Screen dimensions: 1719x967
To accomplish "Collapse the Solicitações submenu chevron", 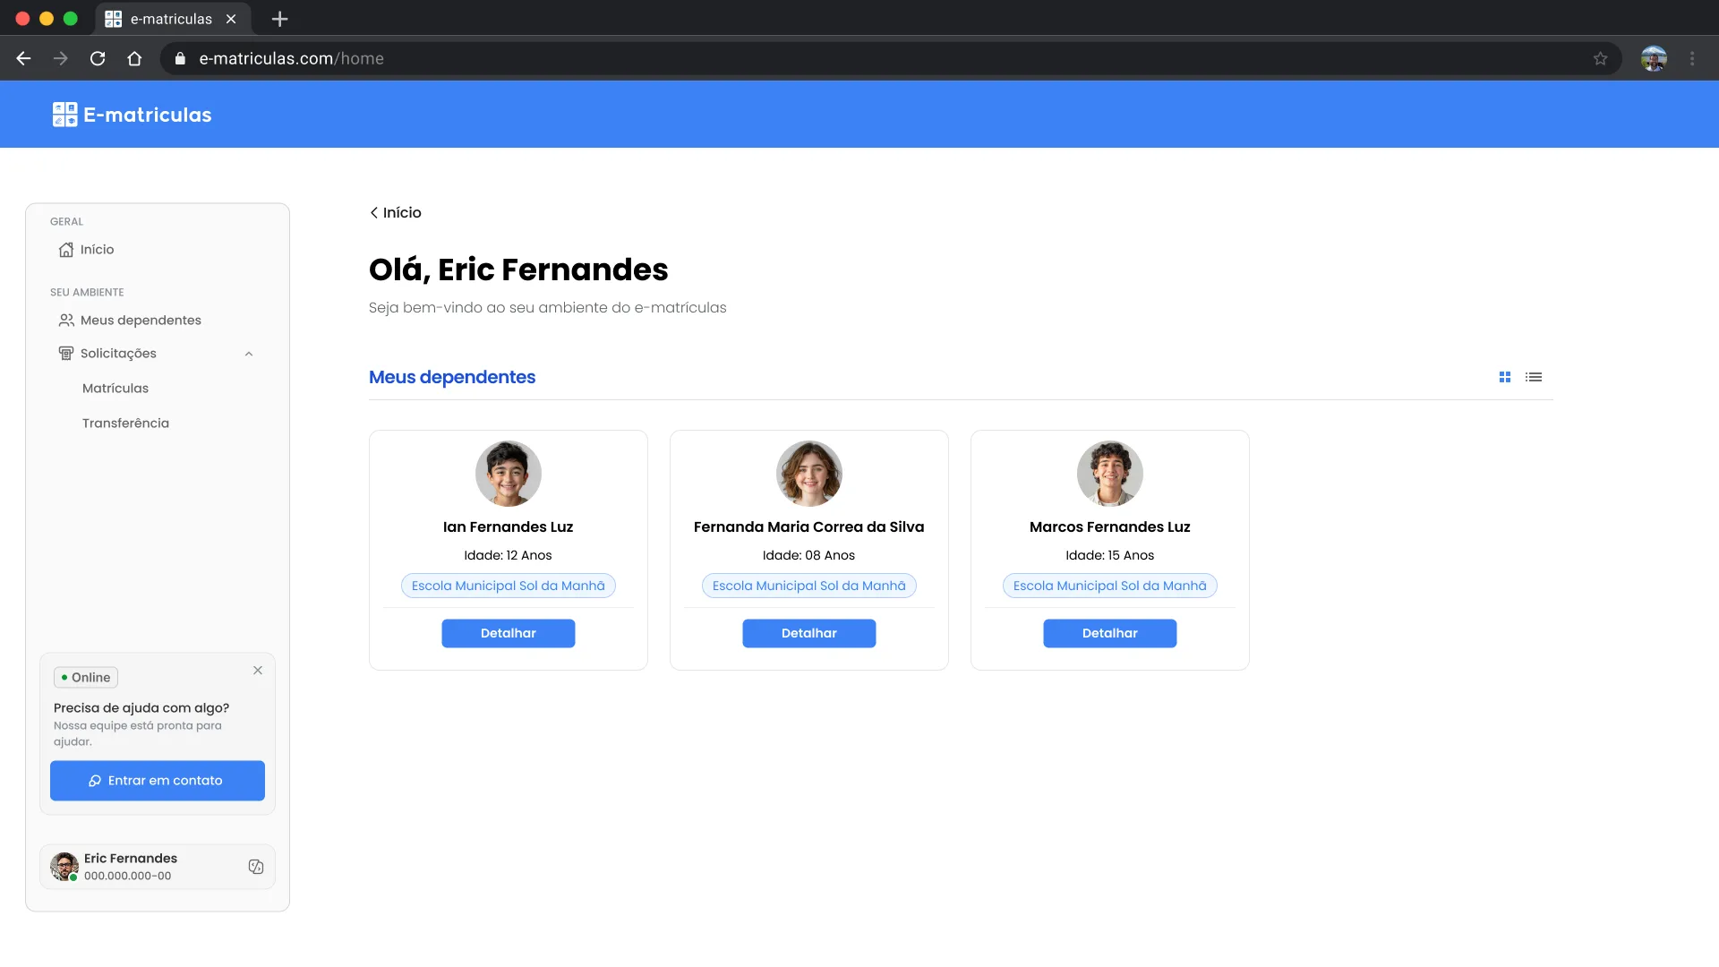I will [x=249, y=354].
